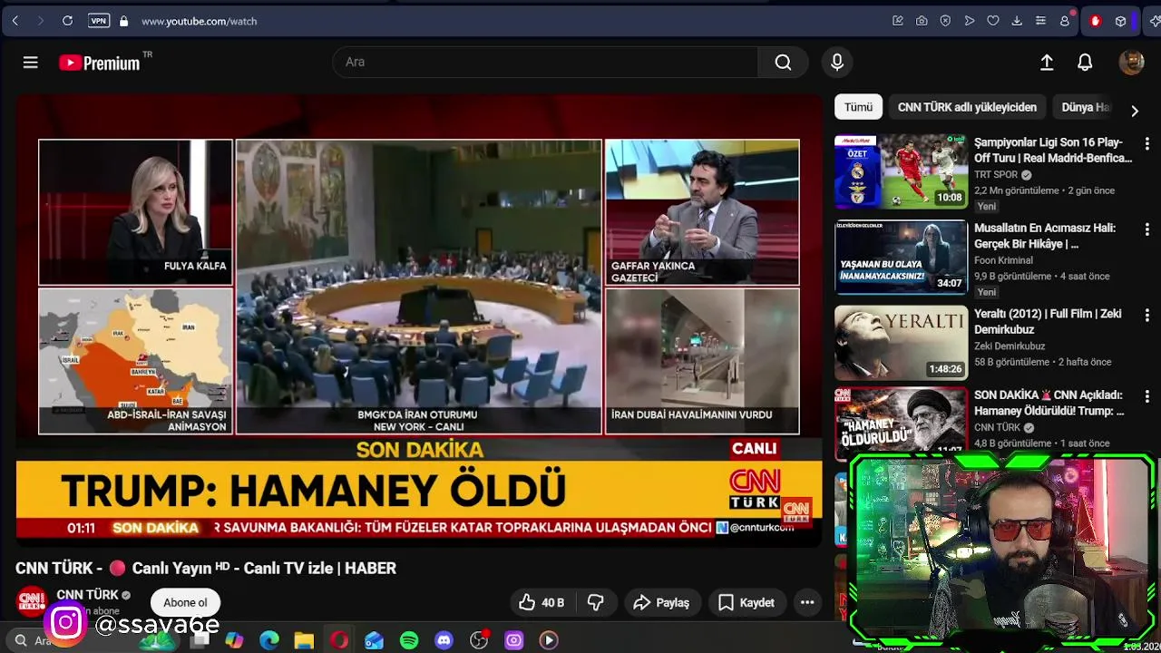Open the CNN TÜRK channel avatar
Screen dimensions: 1161x653
click(x=32, y=601)
